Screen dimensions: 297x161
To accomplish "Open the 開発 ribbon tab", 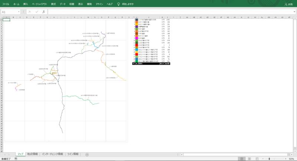I will tap(89, 4).
